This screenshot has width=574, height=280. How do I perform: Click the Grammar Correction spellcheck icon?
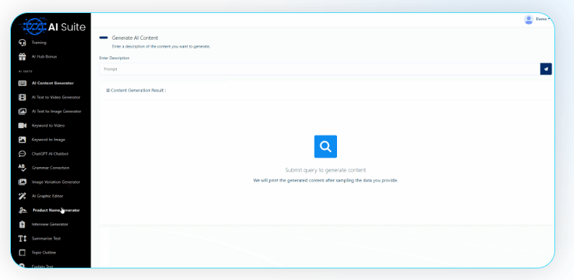tap(22, 168)
